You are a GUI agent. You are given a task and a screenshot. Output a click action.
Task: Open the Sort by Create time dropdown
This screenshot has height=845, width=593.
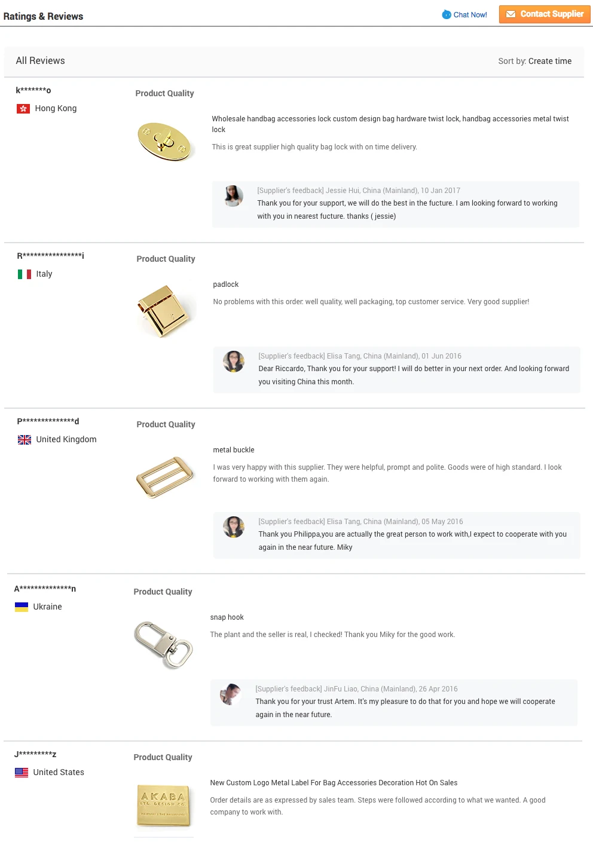549,61
